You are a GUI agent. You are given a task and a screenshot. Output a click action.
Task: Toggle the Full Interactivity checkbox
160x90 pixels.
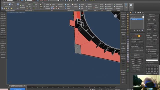[x=148, y=51]
